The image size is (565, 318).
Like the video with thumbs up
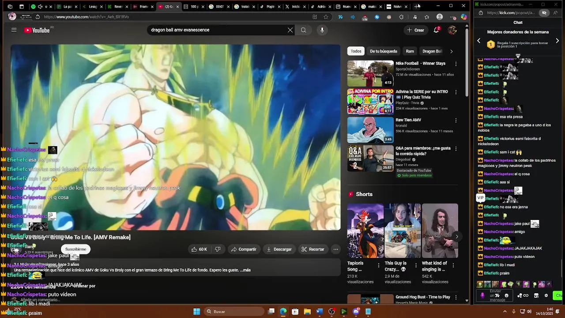point(199,249)
